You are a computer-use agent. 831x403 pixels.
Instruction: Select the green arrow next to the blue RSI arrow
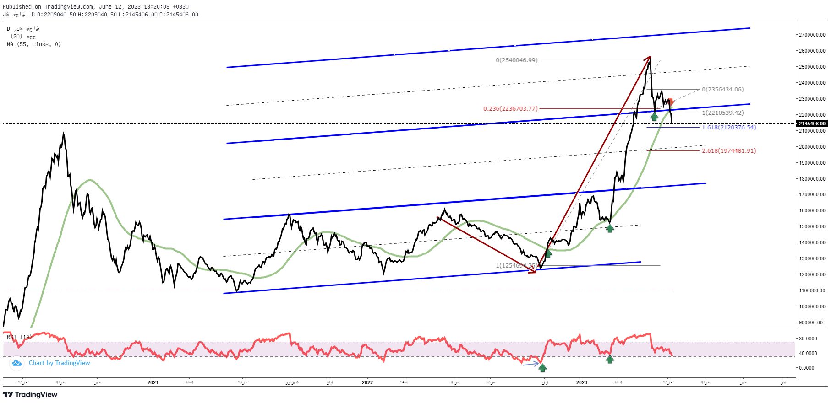543,367
